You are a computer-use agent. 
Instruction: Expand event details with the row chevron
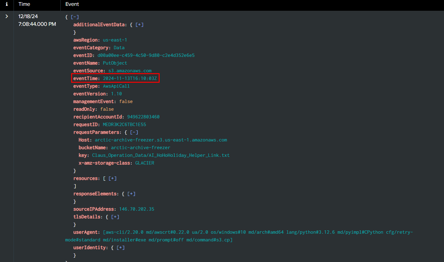point(7,16)
